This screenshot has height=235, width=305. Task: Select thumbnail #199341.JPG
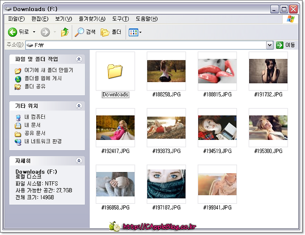coord(217,184)
